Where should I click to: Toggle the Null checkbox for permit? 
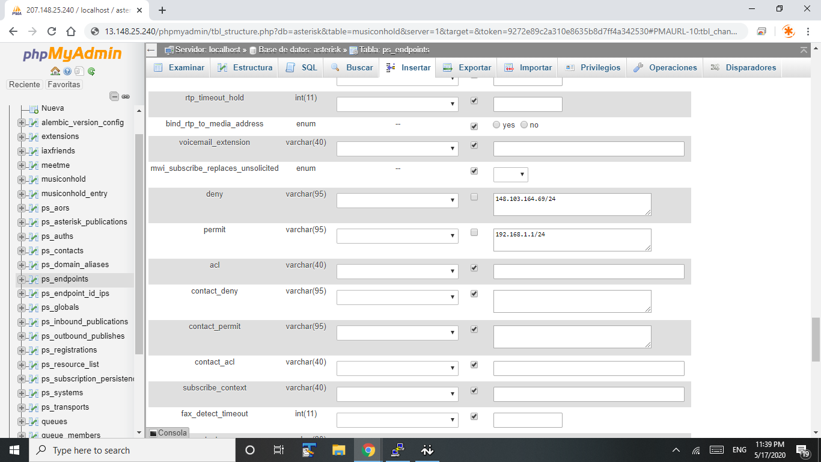(474, 232)
